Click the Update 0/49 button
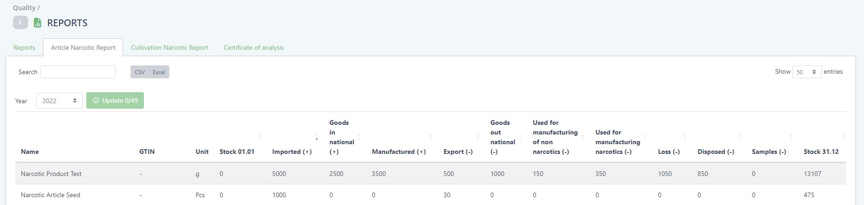Image resolution: width=864 pixels, height=205 pixels. [x=115, y=100]
